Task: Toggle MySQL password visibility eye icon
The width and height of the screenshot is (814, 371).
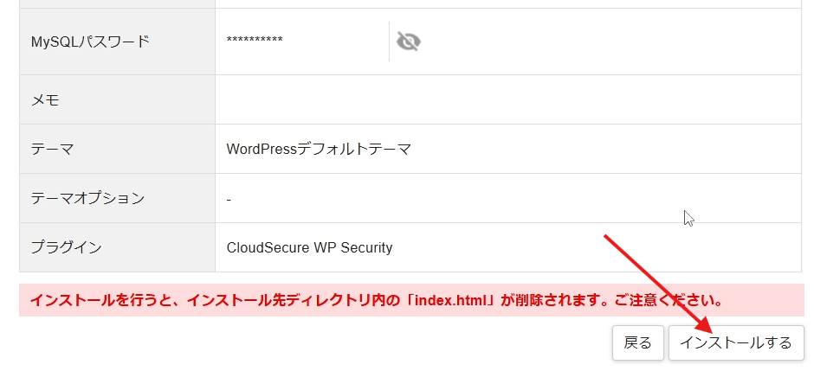Action: (x=408, y=41)
